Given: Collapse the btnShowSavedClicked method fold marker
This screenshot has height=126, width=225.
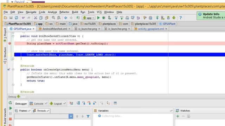Looking at the screenshot, I should 13,36.
